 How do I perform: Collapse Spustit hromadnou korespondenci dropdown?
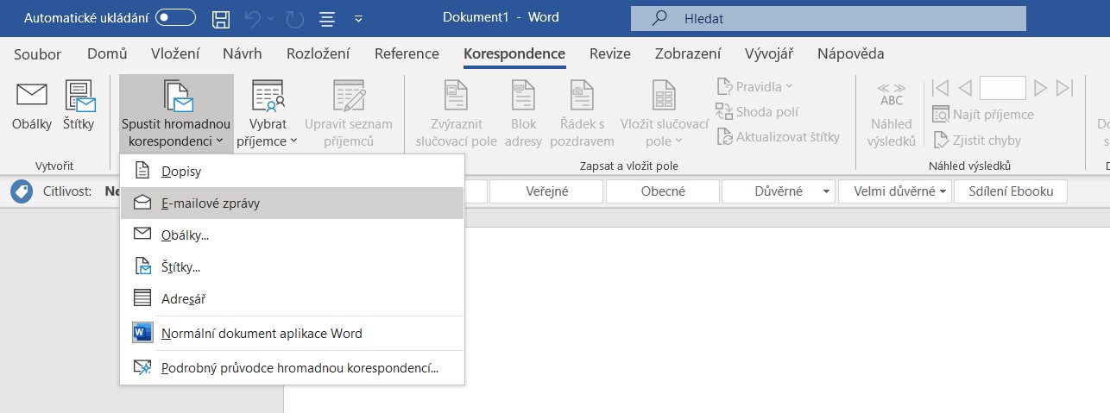click(176, 116)
